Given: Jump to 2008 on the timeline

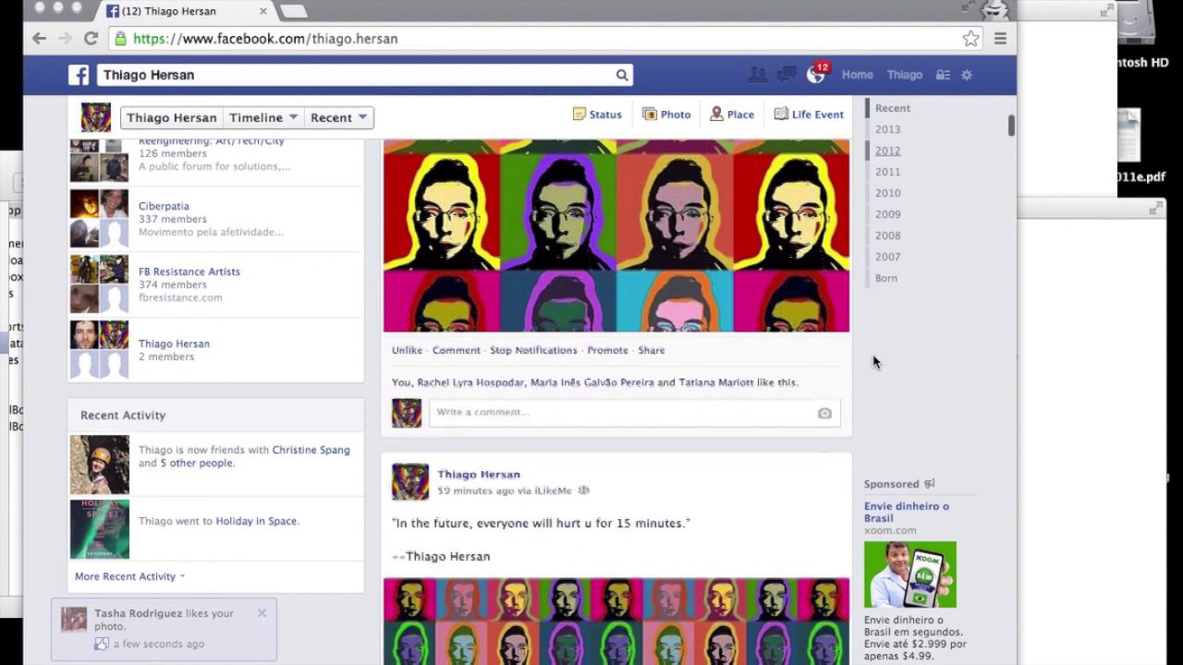Looking at the screenshot, I should point(888,235).
